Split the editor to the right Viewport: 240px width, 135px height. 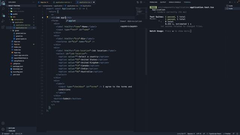[141, 2]
